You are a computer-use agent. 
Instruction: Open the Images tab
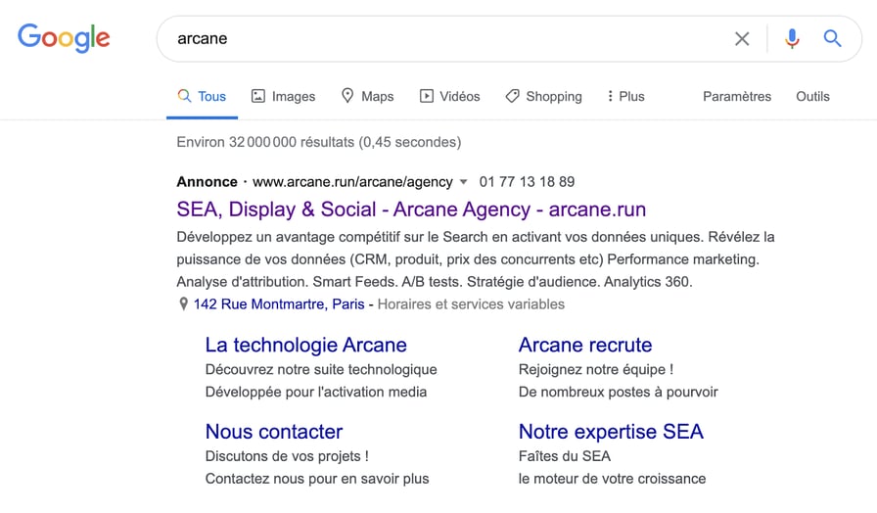[x=283, y=96]
